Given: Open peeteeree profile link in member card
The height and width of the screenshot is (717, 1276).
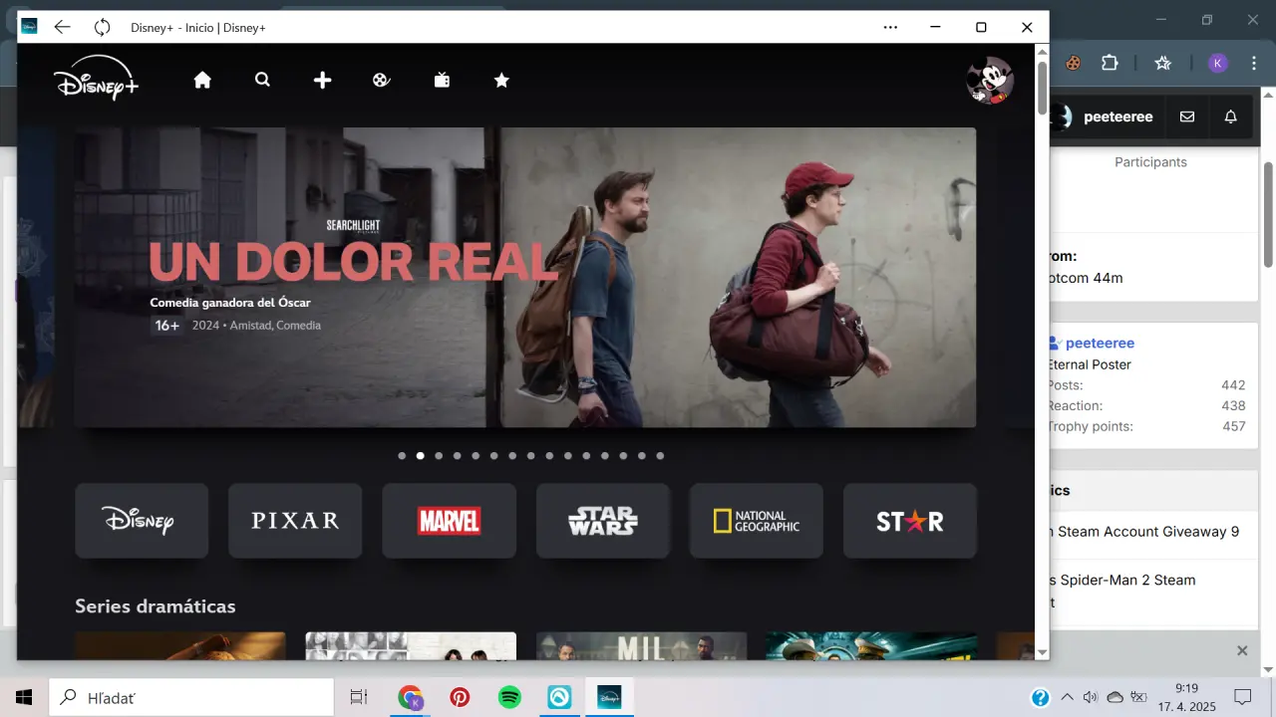Looking at the screenshot, I should pyautogui.click(x=1100, y=343).
